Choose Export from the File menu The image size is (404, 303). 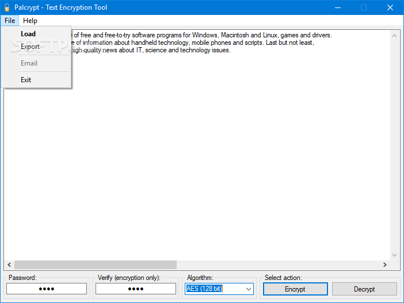pyautogui.click(x=36, y=47)
